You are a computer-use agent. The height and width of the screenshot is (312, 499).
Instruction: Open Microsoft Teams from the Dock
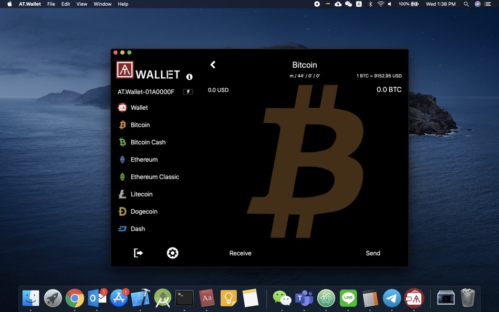304,298
